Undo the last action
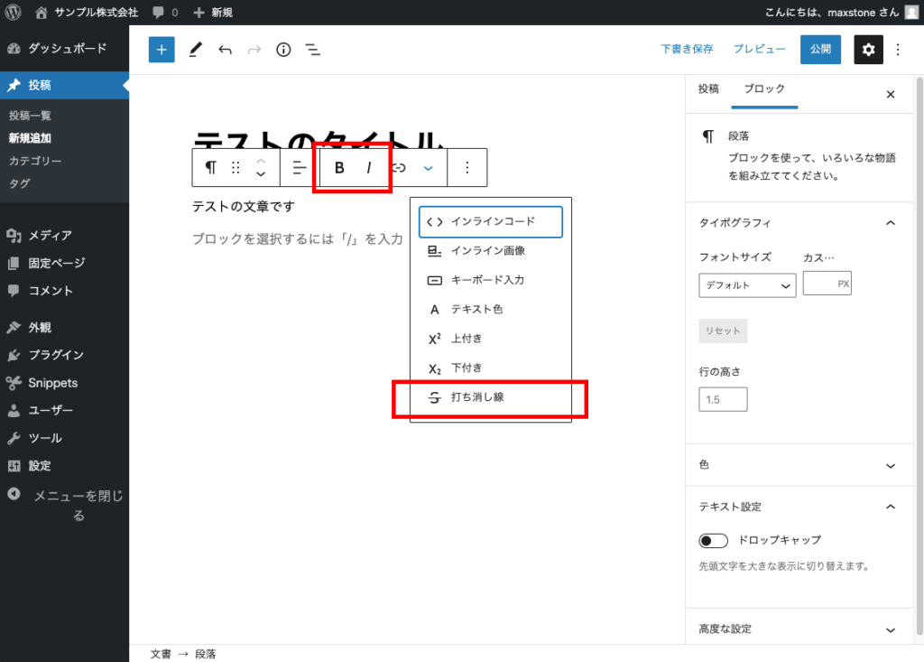Viewport: 924px width, 662px height. coord(225,50)
